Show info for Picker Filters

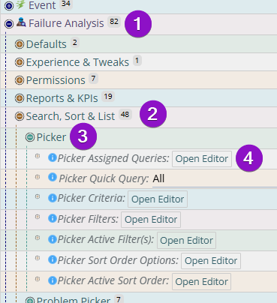pos(53,218)
